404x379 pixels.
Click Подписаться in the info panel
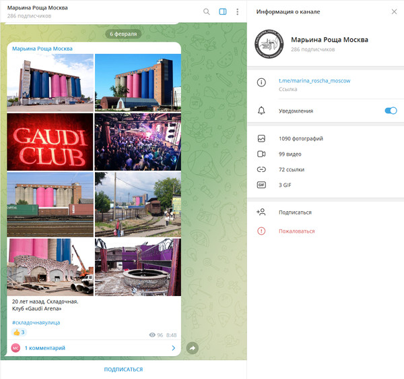pyautogui.click(x=295, y=212)
